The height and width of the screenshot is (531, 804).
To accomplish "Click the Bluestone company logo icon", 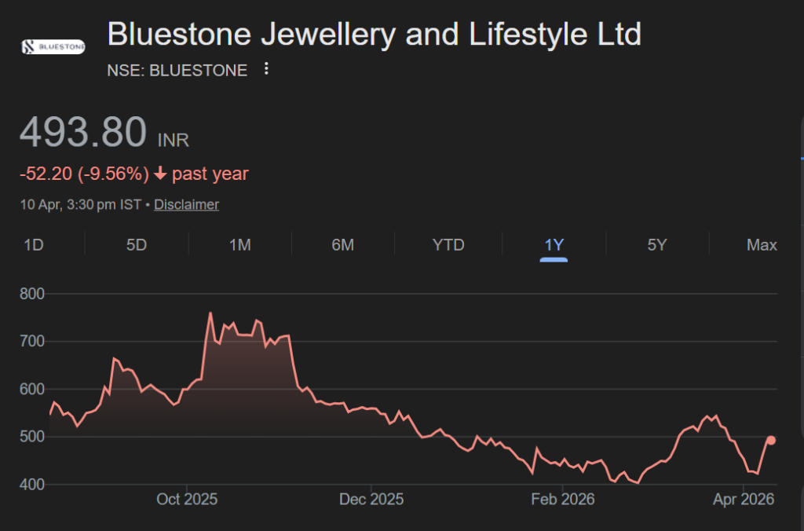I will click(x=52, y=46).
